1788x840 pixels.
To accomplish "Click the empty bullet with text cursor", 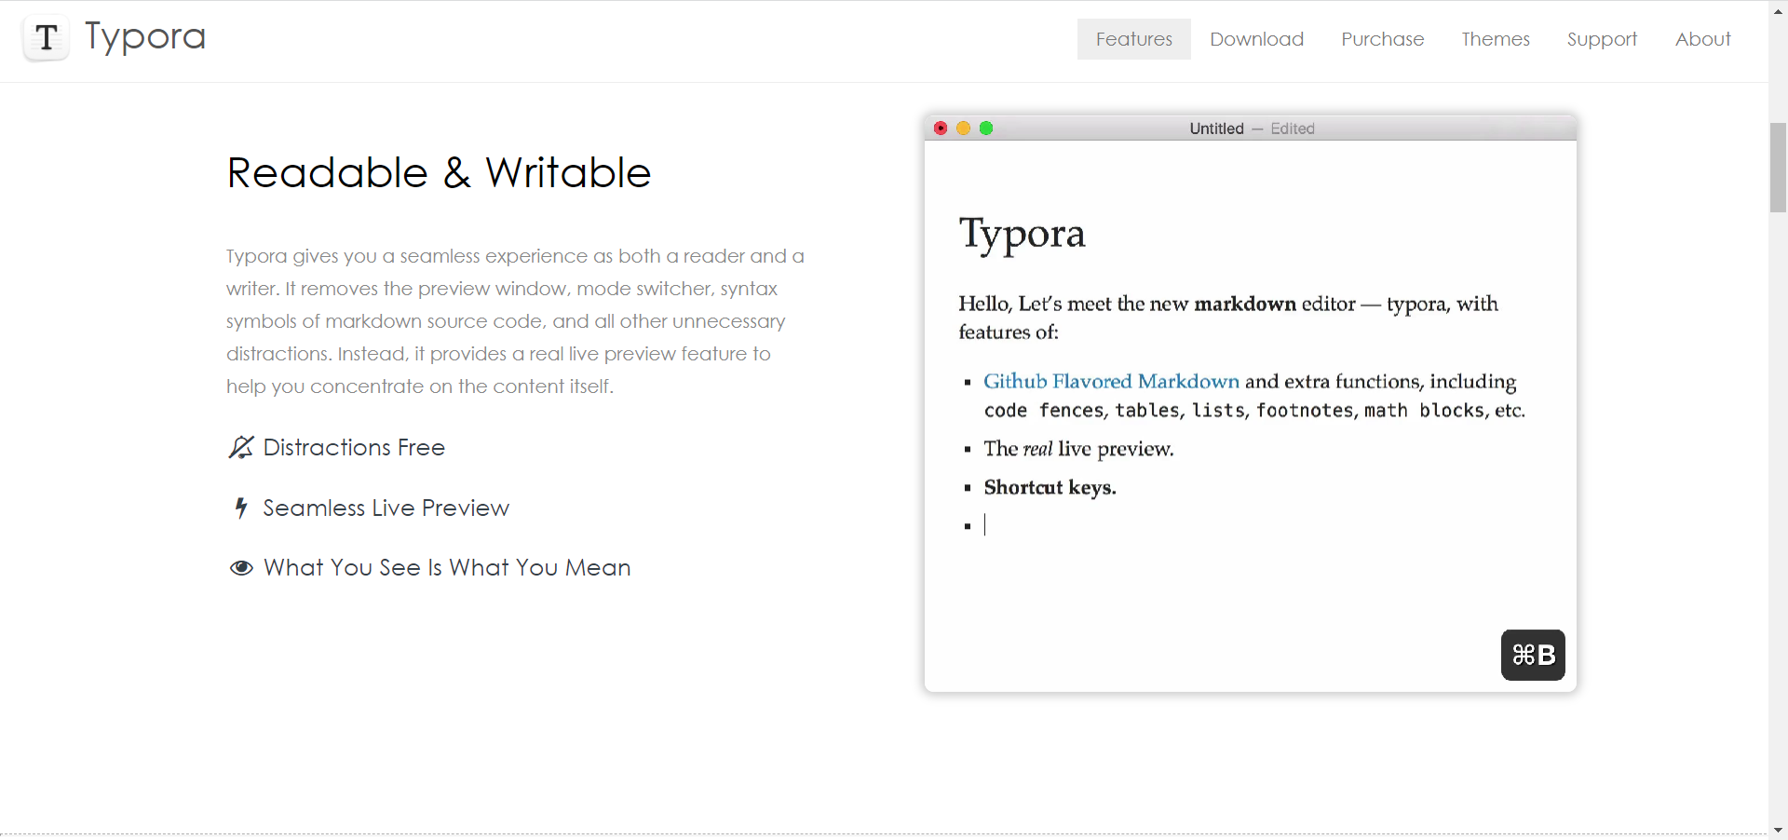I will pos(976,525).
